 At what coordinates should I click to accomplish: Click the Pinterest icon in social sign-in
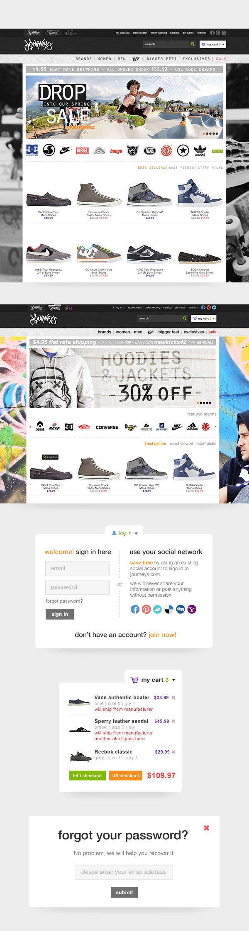(146, 609)
